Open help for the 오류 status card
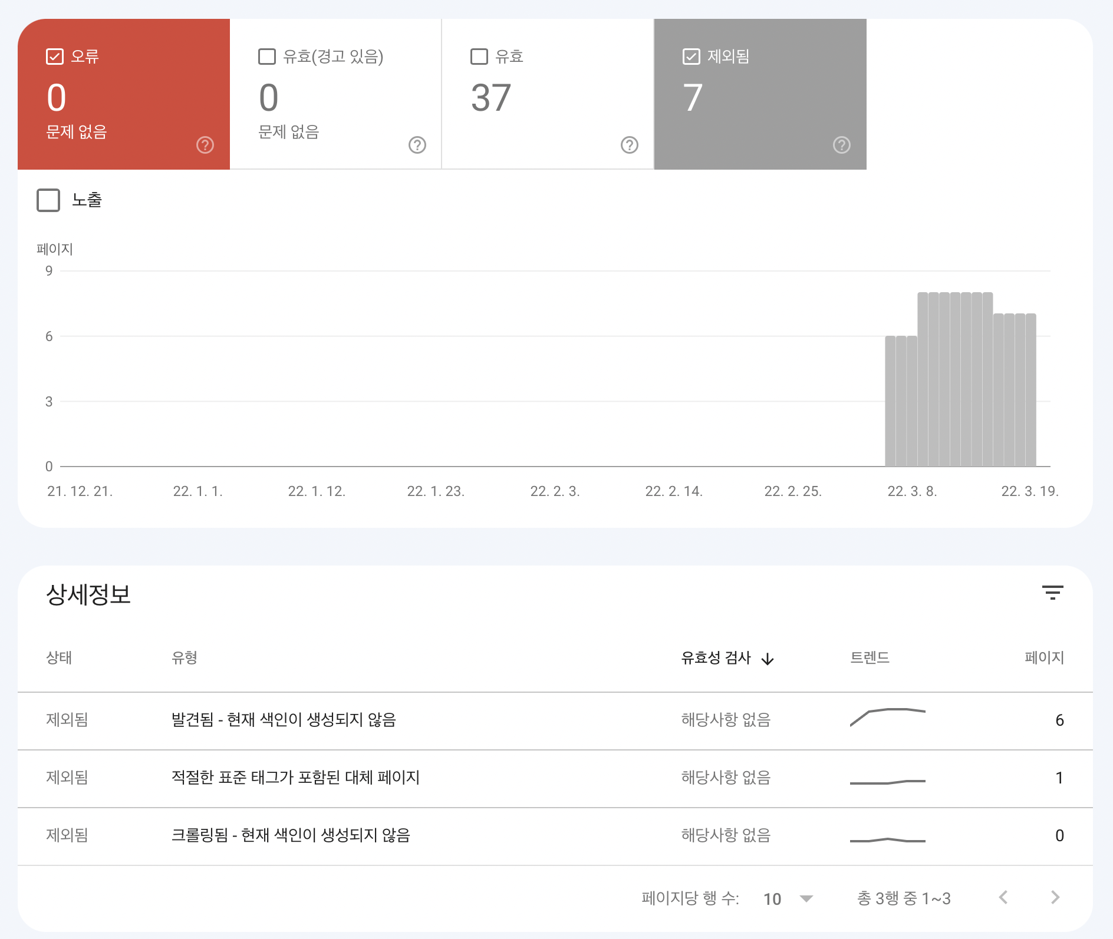The width and height of the screenshot is (1113, 939). 204,144
